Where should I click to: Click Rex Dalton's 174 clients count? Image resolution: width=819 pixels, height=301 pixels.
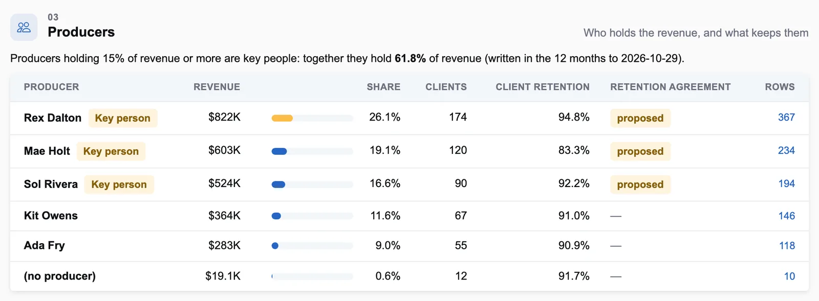coord(458,117)
